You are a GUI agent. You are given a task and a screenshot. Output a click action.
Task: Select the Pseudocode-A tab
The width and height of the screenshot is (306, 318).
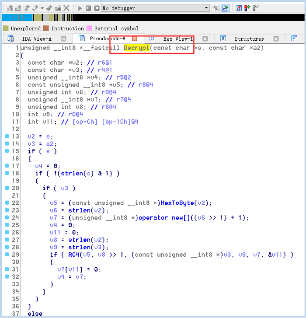pyautogui.click(x=108, y=38)
